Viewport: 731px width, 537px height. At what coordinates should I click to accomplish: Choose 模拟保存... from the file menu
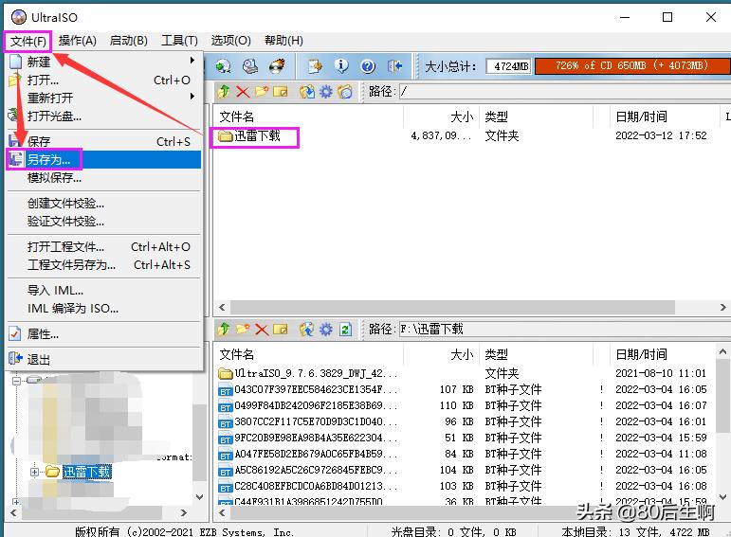pos(104,177)
